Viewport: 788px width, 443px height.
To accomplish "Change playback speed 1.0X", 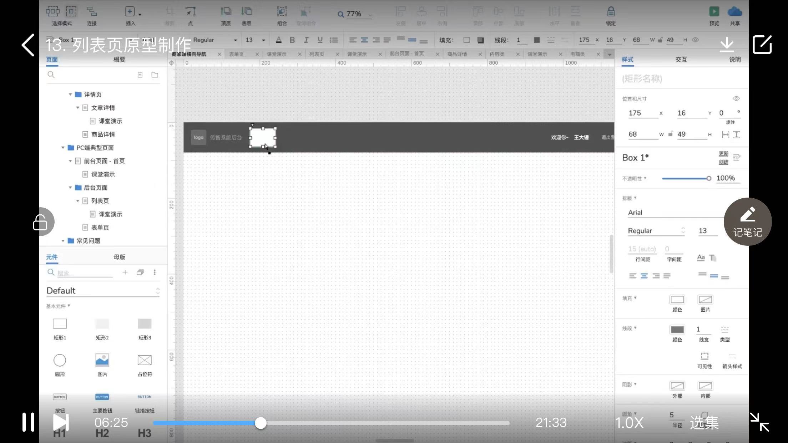I will click(x=629, y=423).
